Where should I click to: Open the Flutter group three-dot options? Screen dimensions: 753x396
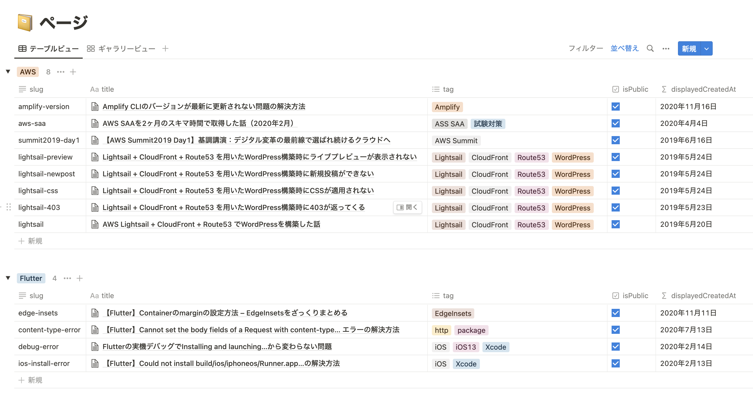[x=67, y=278]
